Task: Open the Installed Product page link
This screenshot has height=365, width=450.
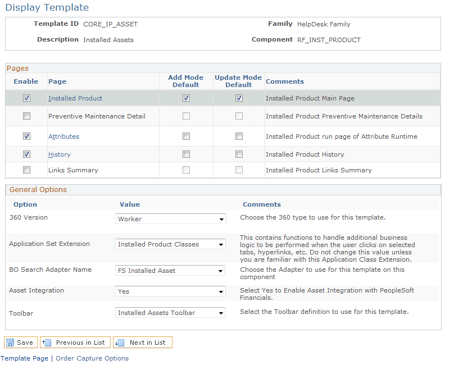Action: [x=75, y=98]
